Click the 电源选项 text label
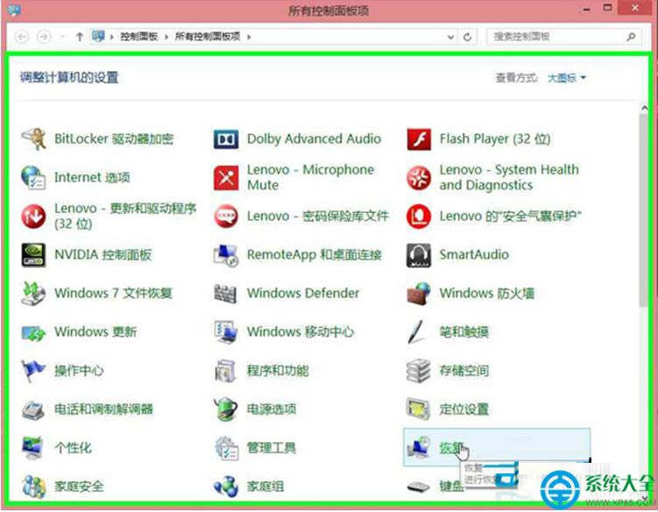 point(271,409)
